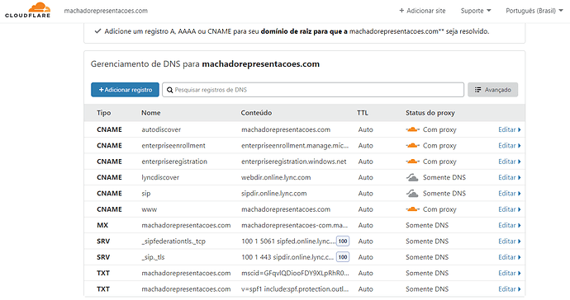Click the autodiscover name cell
Viewport: 570px width, 300px height.
pyautogui.click(x=161, y=129)
